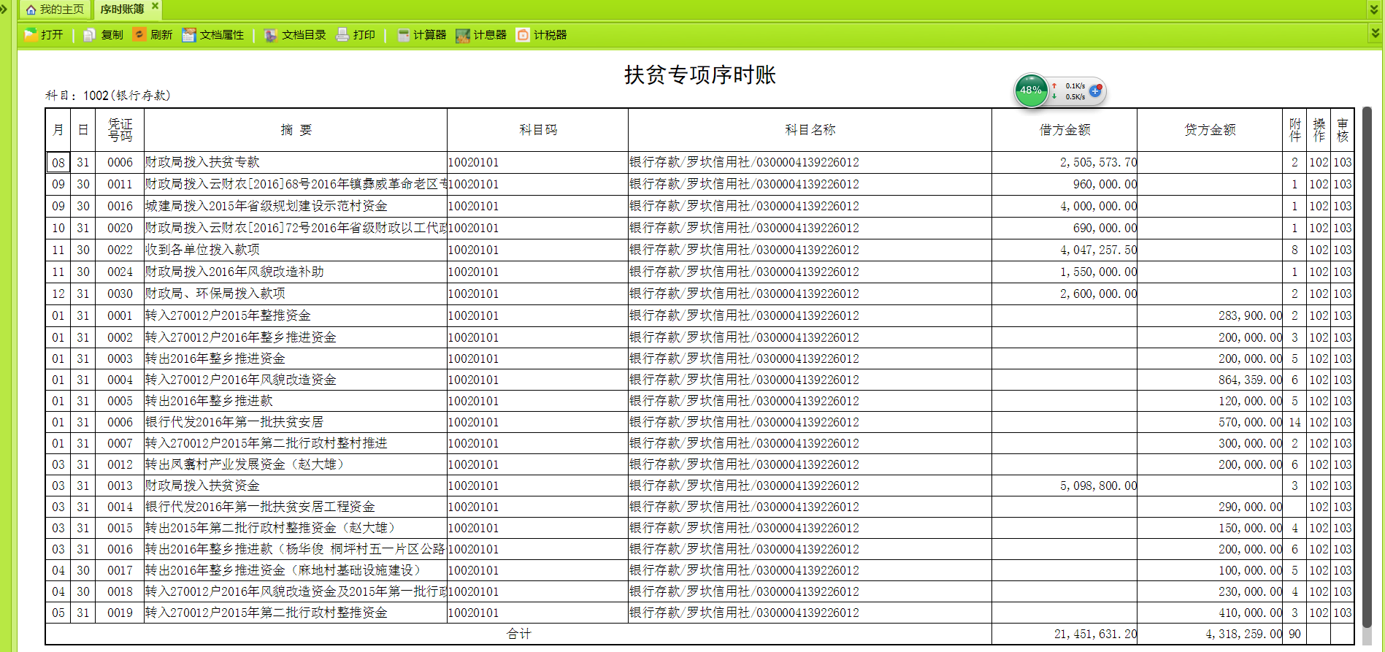This screenshot has height=652, width=1385.
Task: Open the 文档目录 icon
Action: click(x=271, y=34)
